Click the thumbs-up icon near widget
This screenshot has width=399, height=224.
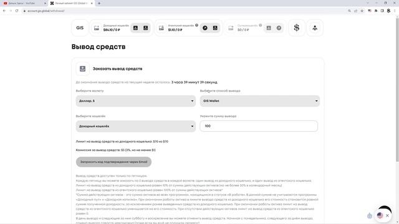tap(370, 216)
